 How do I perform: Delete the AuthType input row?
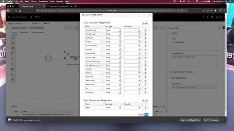(x=145, y=38)
